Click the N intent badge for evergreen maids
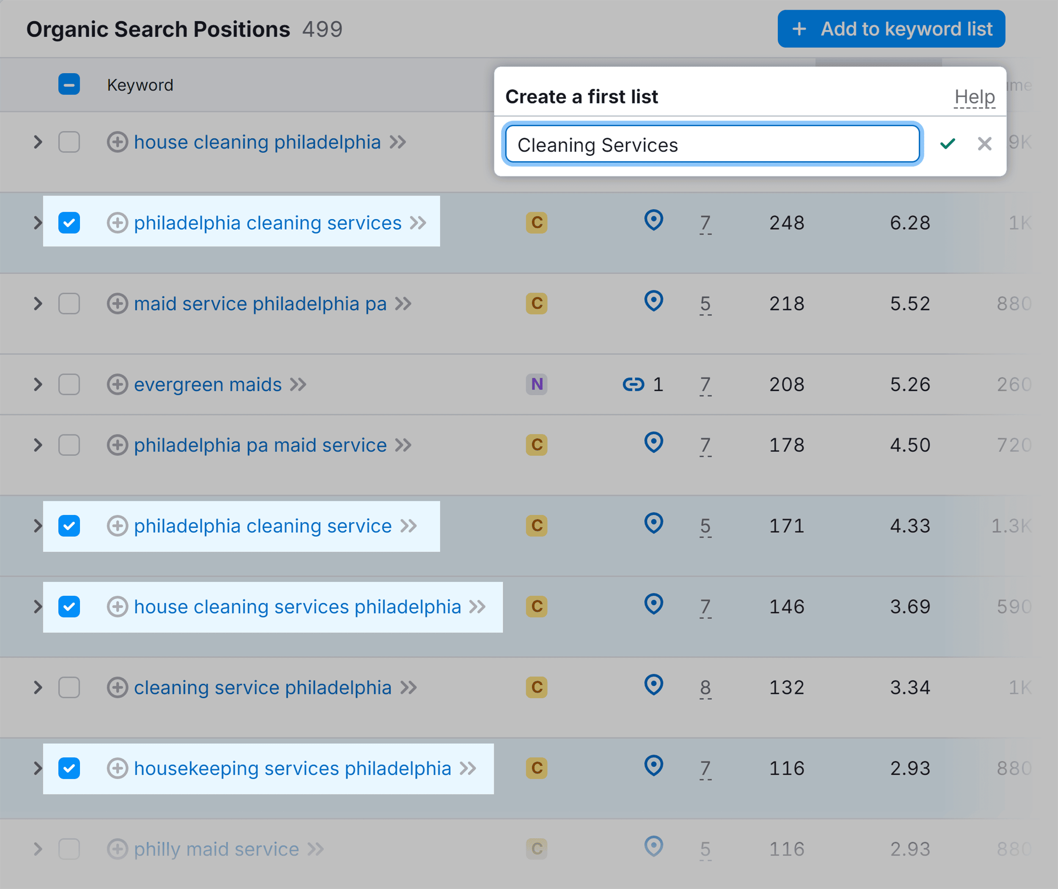1058x889 pixels. point(536,385)
